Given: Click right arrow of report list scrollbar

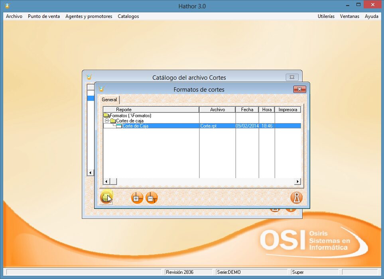Looking at the screenshot, I should tap(297, 181).
